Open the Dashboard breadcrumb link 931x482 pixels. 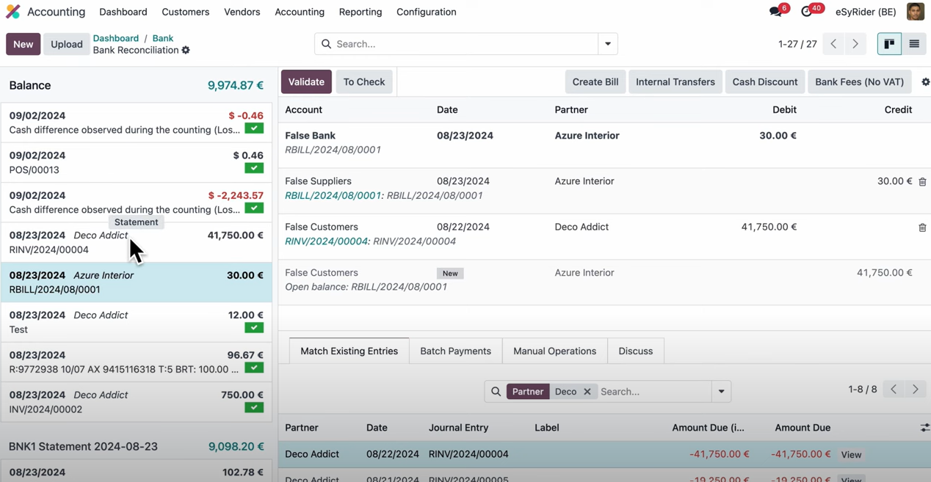pos(115,38)
